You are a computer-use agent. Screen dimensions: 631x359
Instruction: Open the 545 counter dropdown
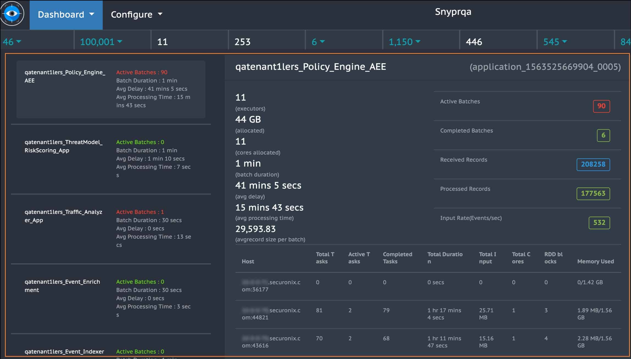pyautogui.click(x=555, y=42)
